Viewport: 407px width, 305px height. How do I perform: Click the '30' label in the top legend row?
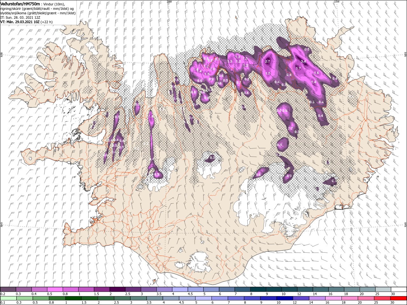[x=393, y=294]
